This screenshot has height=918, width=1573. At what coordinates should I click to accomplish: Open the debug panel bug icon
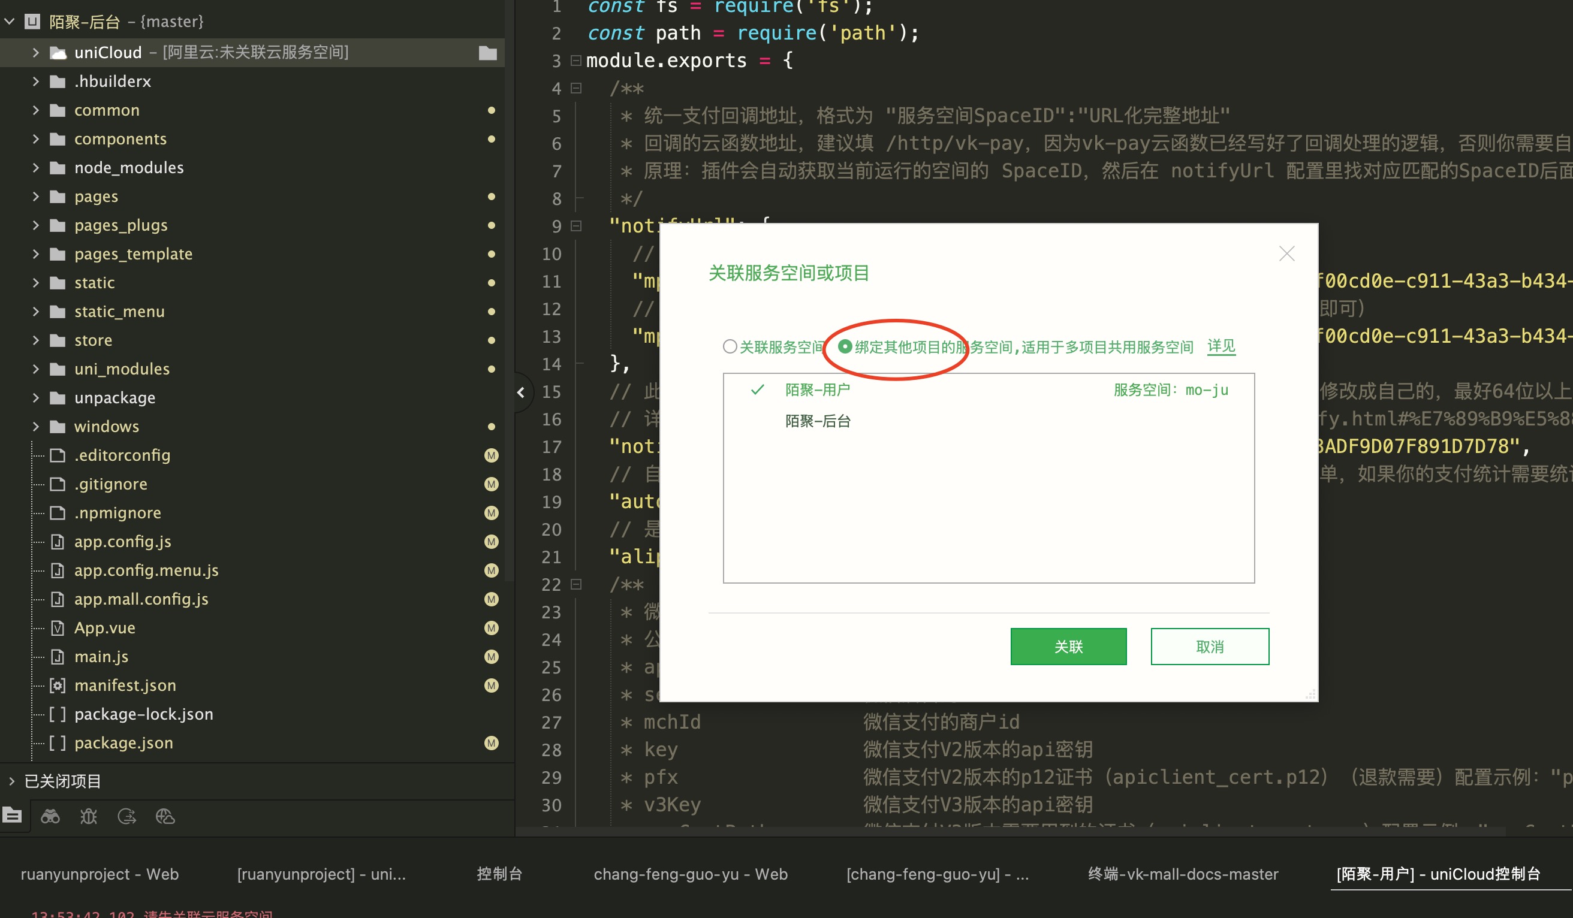[x=89, y=816]
